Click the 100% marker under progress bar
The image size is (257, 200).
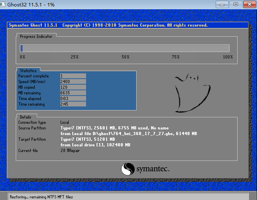228,57
